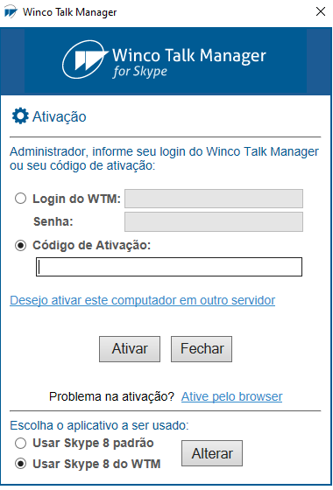The image size is (333, 490).
Task: Click the 'for Skype' text in the banner
Action: coord(140,72)
